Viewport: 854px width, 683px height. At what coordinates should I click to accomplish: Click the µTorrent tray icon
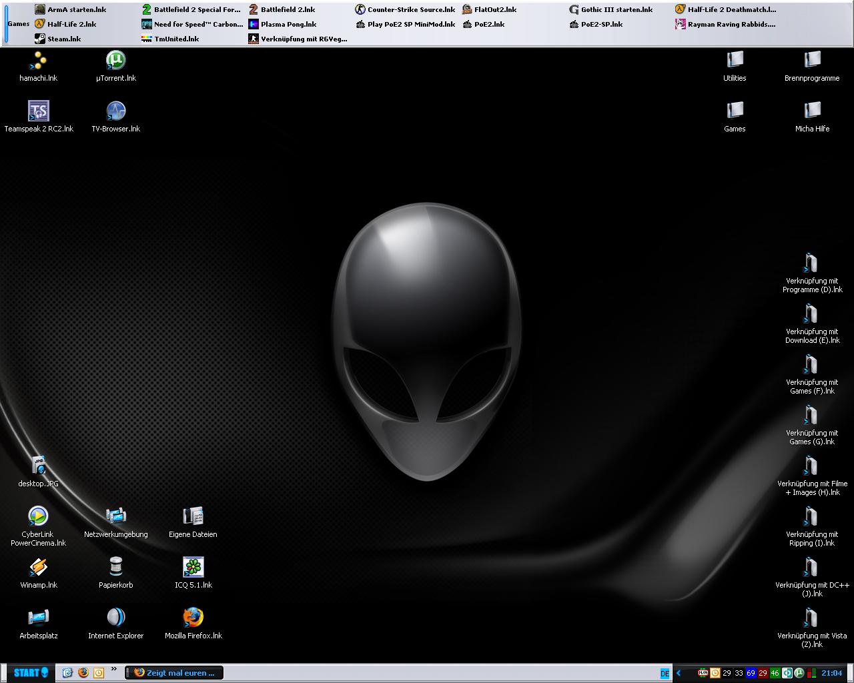pyautogui.click(x=799, y=673)
